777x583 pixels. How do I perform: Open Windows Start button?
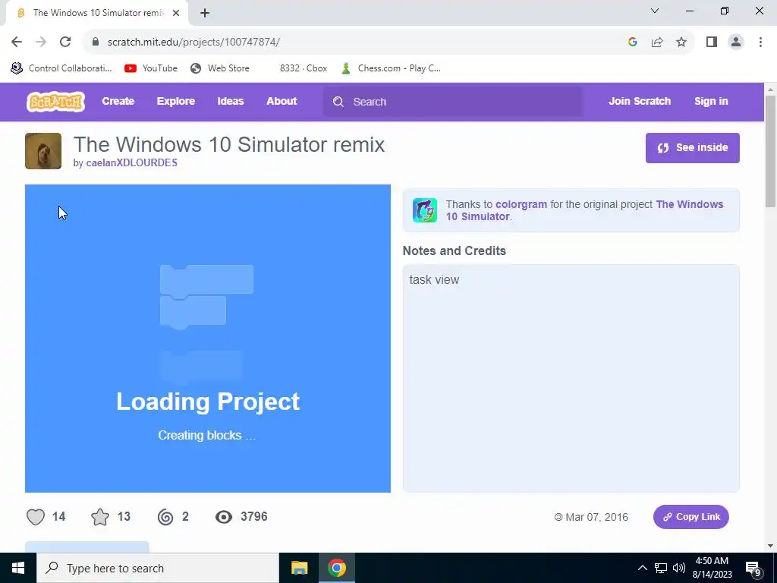click(x=18, y=568)
